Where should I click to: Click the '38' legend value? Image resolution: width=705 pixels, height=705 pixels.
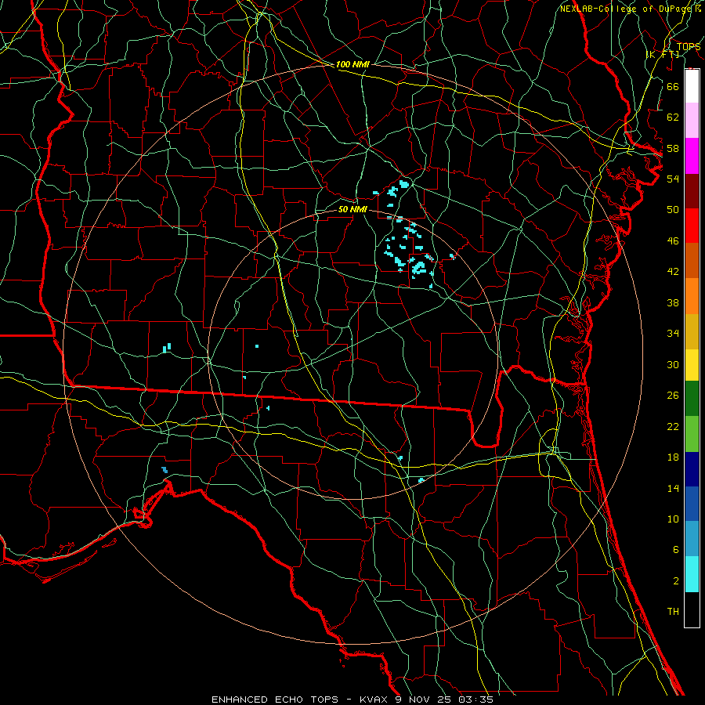673,302
